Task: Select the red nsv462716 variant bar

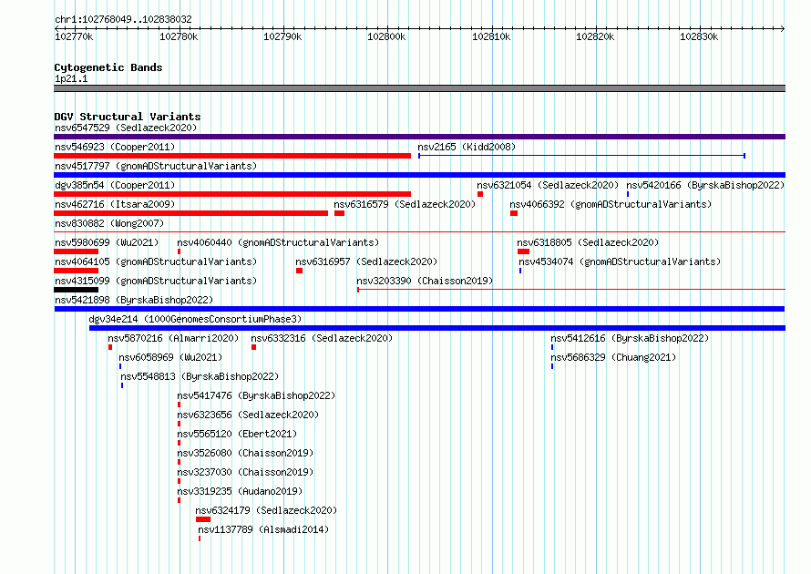Action: (190, 213)
